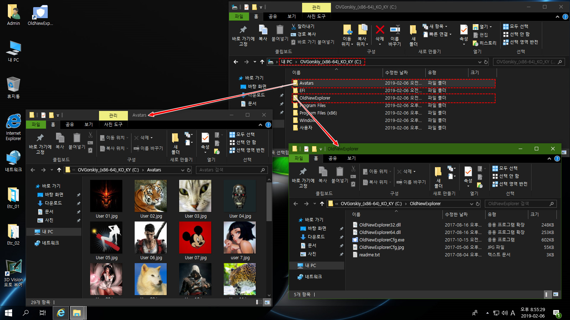This screenshot has width=570, height=320.
Task: Open the Open (열기) dropdown in the top Explorer ribbon
Action: (x=482, y=27)
